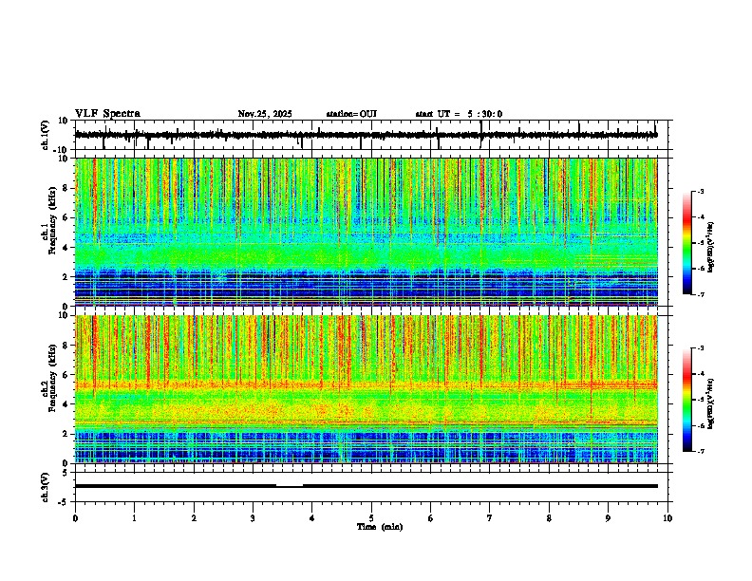Click the white gap in the ch.3 trace
The image size is (752, 581).
(x=290, y=485)
